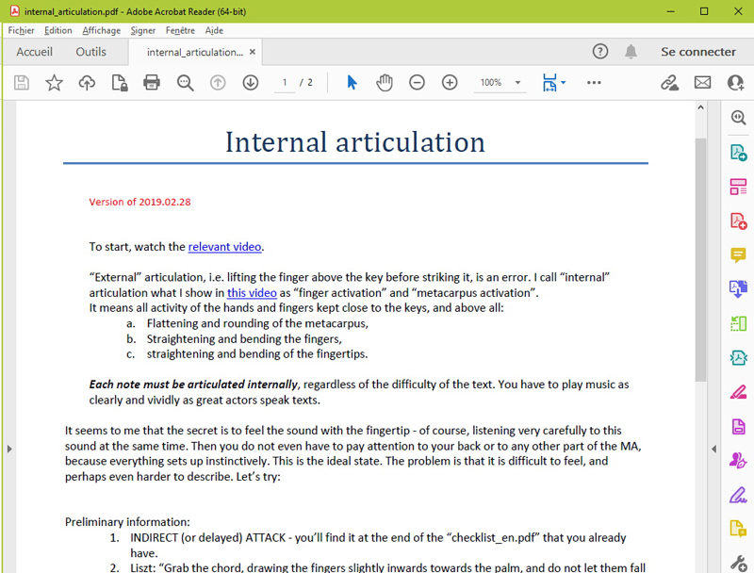Go to the next page arrow
This screenshot has height=573, width=754.
point(250,83)
